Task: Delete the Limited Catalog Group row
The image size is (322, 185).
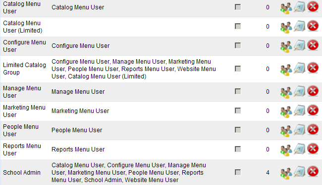Action: (313, 68)
